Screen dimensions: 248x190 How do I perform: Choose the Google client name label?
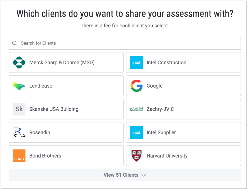click(x=155, y=86)
